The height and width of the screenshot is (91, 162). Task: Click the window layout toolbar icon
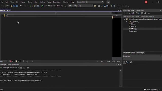99,6
